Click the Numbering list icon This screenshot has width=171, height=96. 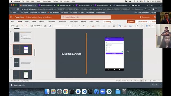point(109,26)
